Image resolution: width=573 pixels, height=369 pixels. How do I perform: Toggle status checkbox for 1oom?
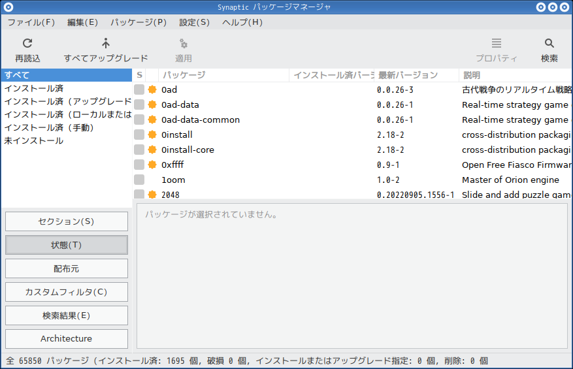pyautogui.click(x=139, y=180)
